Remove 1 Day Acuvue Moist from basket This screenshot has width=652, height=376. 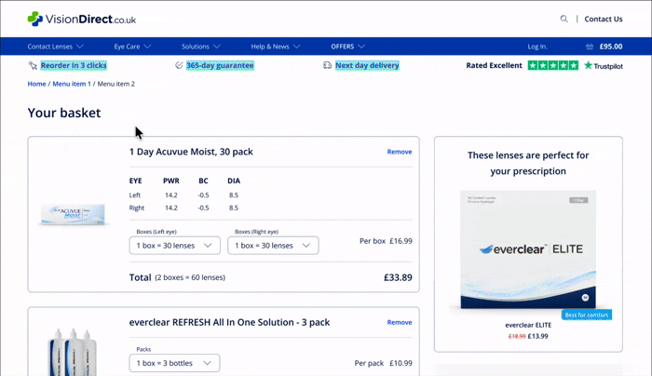(399, 152)
